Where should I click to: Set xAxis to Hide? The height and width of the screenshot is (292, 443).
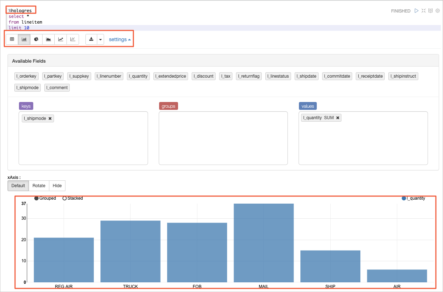57,186
